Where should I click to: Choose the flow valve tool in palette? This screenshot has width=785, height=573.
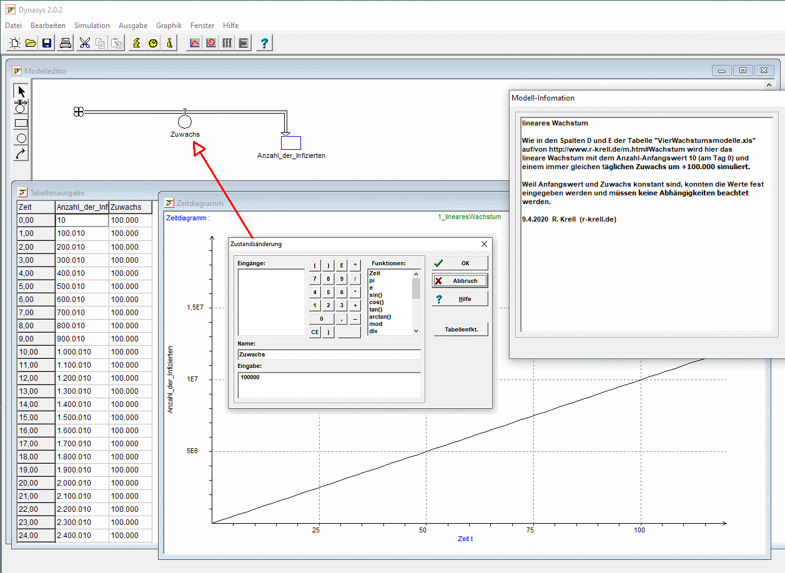[21, 107]
